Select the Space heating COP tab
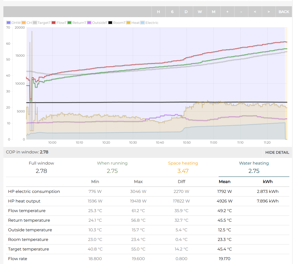 click(x=183, y=167)
